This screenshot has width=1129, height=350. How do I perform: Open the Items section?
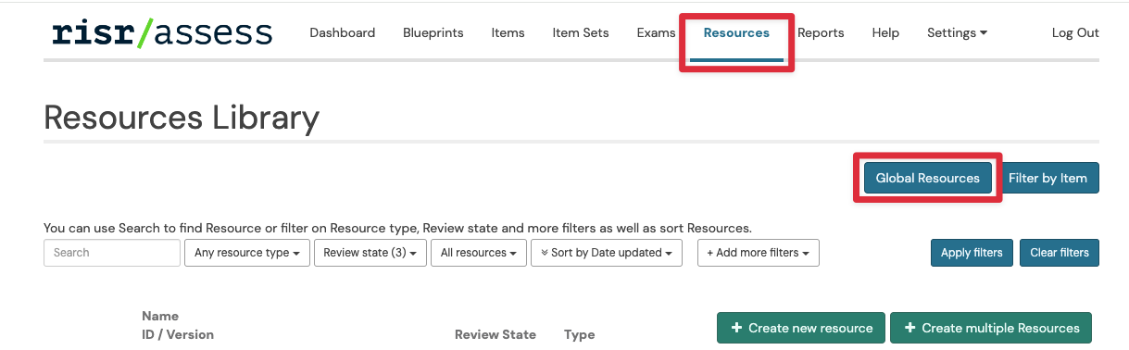[508, 32]
